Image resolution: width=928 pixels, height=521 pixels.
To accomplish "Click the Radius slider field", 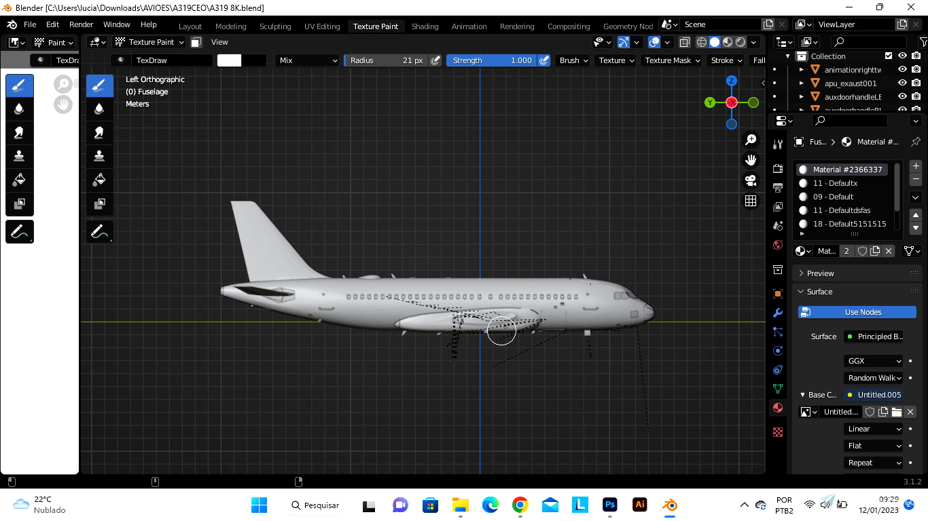I will [x=387, y=60].
